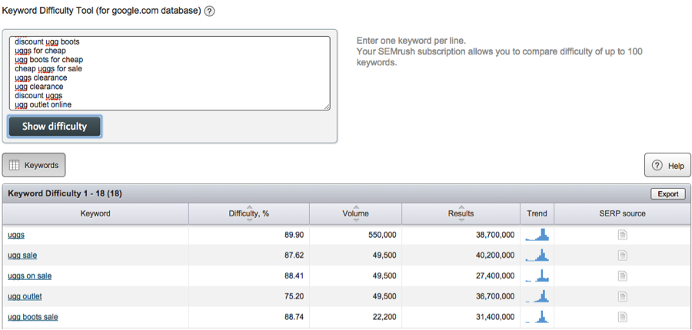Open the ugg boots sale keyword link
This screenshot has width=692, height=330.
[x=32, y=317]
